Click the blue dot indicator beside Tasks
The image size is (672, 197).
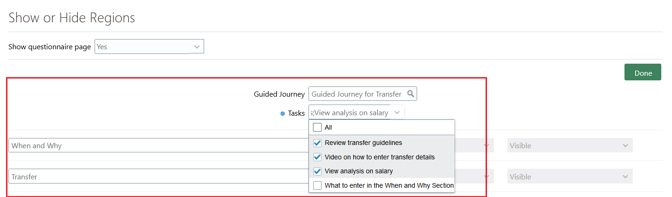[282, 113]
